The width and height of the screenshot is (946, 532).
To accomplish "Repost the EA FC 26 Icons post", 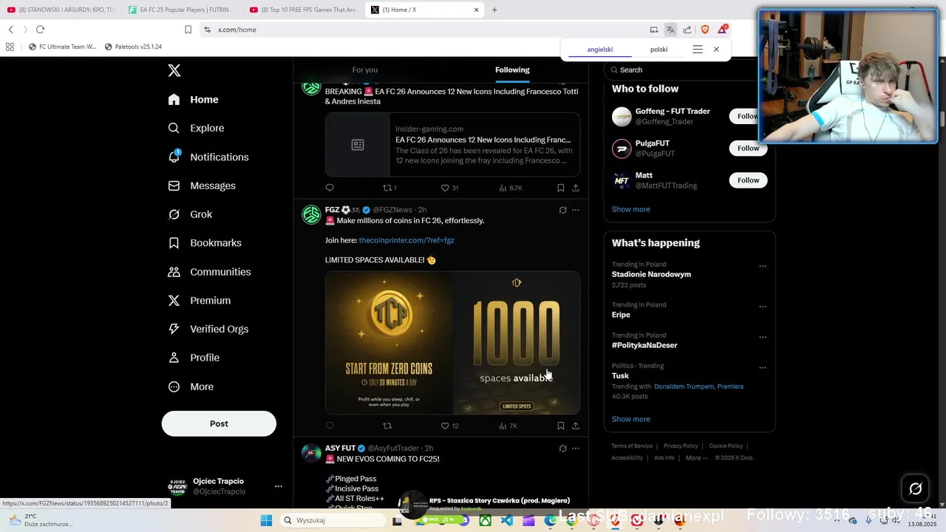I will (x=389, y=188).
